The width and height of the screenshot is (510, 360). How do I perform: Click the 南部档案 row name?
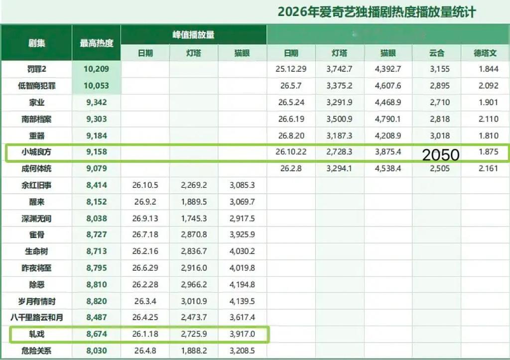click(36, 119)
